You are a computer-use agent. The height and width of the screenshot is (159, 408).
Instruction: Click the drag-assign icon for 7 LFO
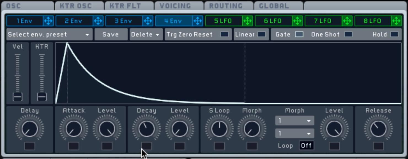pyautogui.click(x=347, y=21)
